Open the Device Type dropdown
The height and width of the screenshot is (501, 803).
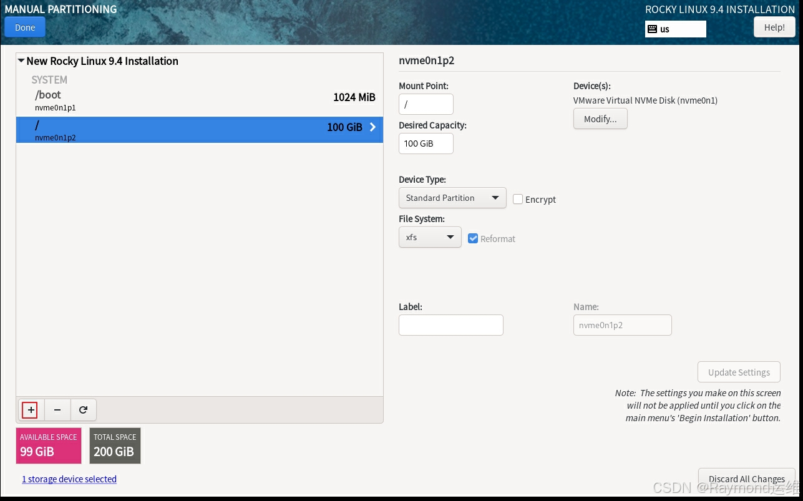452,198
